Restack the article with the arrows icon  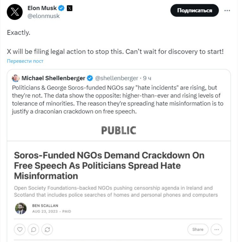click(47, 229)
